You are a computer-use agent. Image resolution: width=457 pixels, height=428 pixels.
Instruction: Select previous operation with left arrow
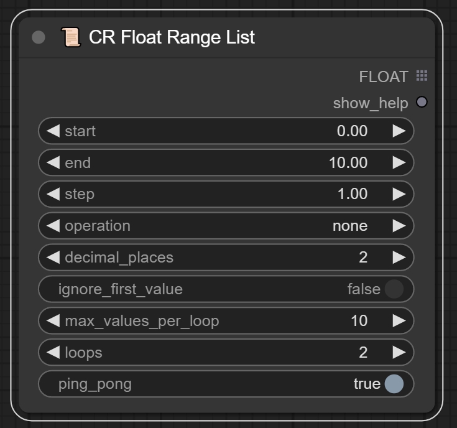[x=53, y=226]
